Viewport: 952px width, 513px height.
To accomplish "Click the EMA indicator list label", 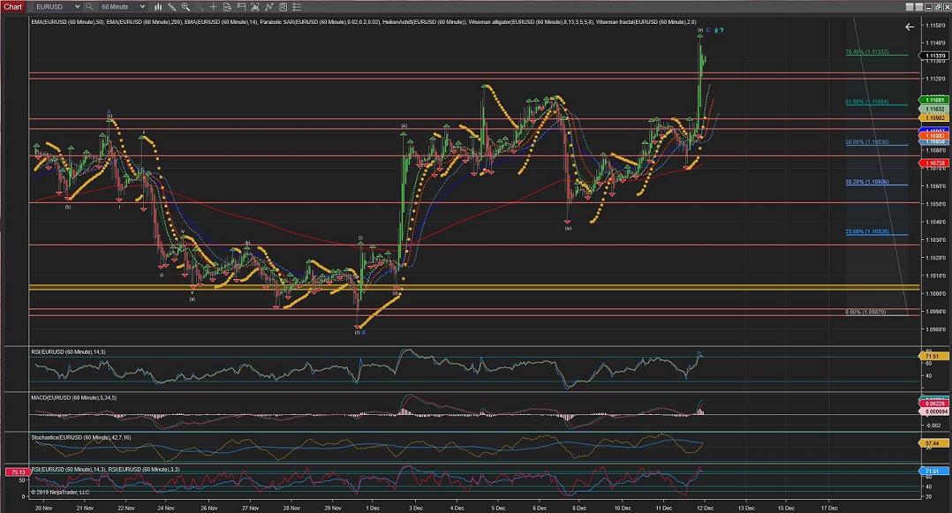I will (x=363, y=22).
